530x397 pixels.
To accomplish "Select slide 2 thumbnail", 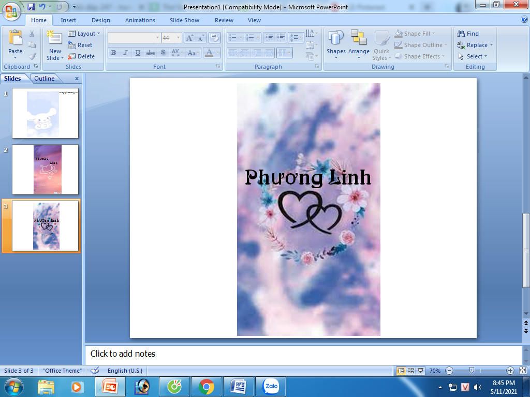I will point(46,170).
